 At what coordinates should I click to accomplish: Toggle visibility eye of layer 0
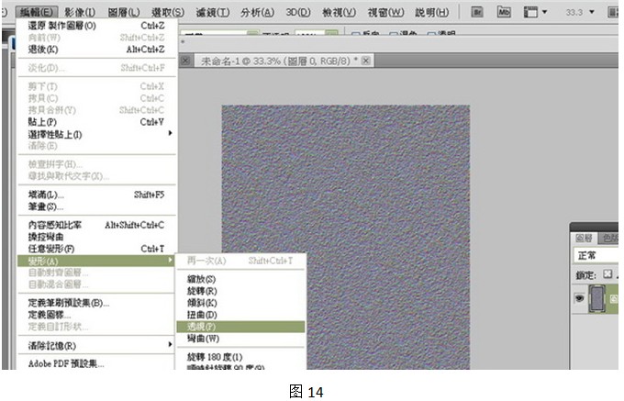(580, 298)
